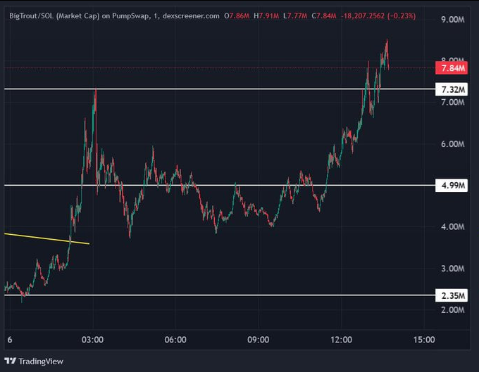Click the 3.00M price axis label

pyautogui.click(x=453, y=269)
